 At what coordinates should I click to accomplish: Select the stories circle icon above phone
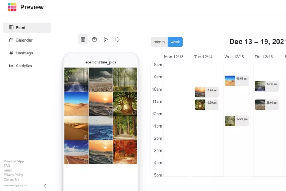tap(117, 39)
